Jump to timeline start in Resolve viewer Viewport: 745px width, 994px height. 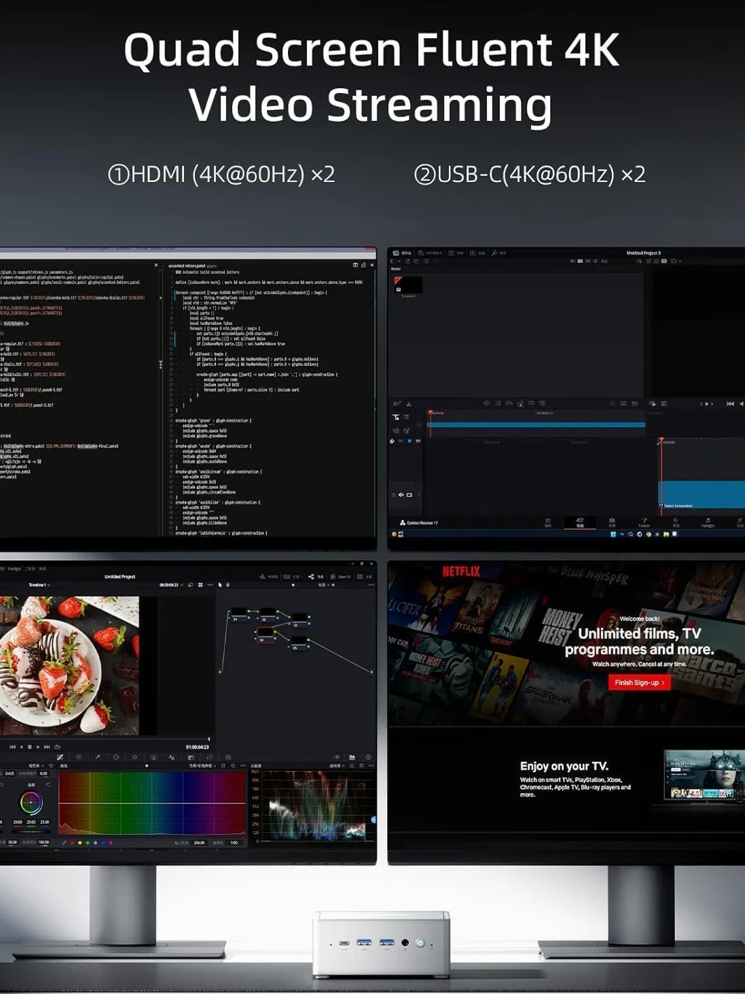point(730,403)
